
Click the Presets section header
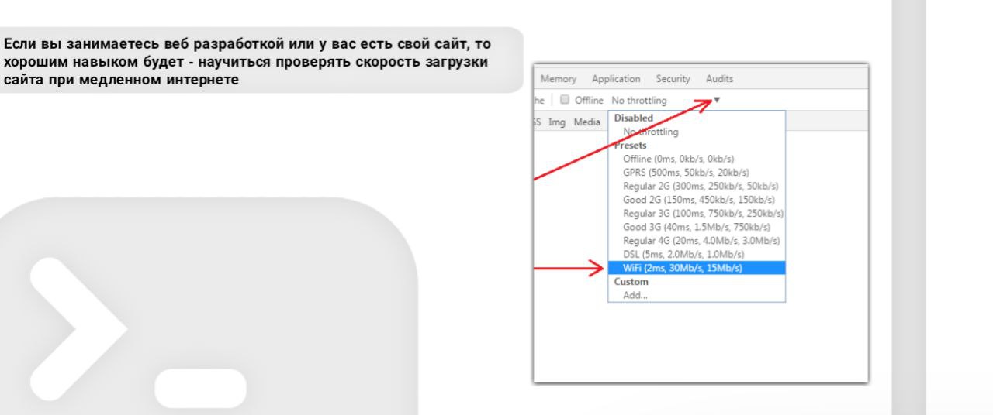click(x=631, y=145)
